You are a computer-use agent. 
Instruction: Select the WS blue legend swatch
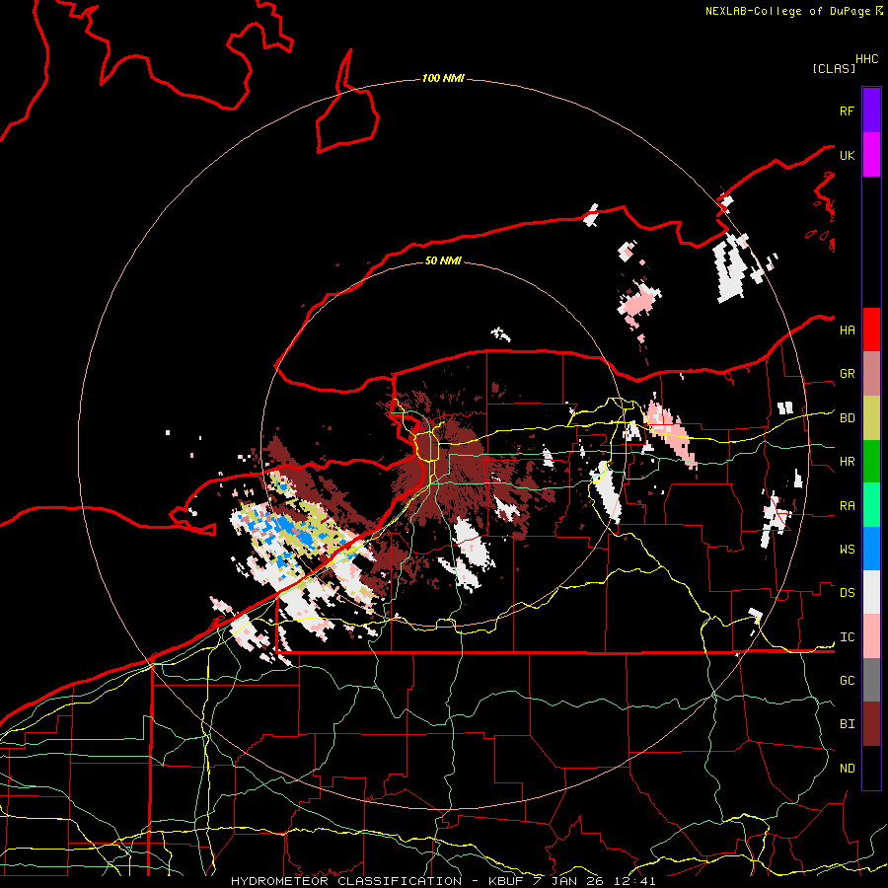click(871, 549)
